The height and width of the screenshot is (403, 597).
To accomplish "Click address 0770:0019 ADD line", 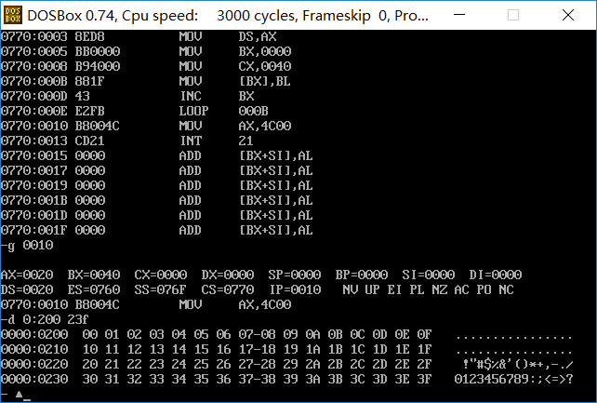I will (157, 185).
